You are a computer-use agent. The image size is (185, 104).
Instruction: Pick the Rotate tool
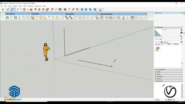pos(43,10)
